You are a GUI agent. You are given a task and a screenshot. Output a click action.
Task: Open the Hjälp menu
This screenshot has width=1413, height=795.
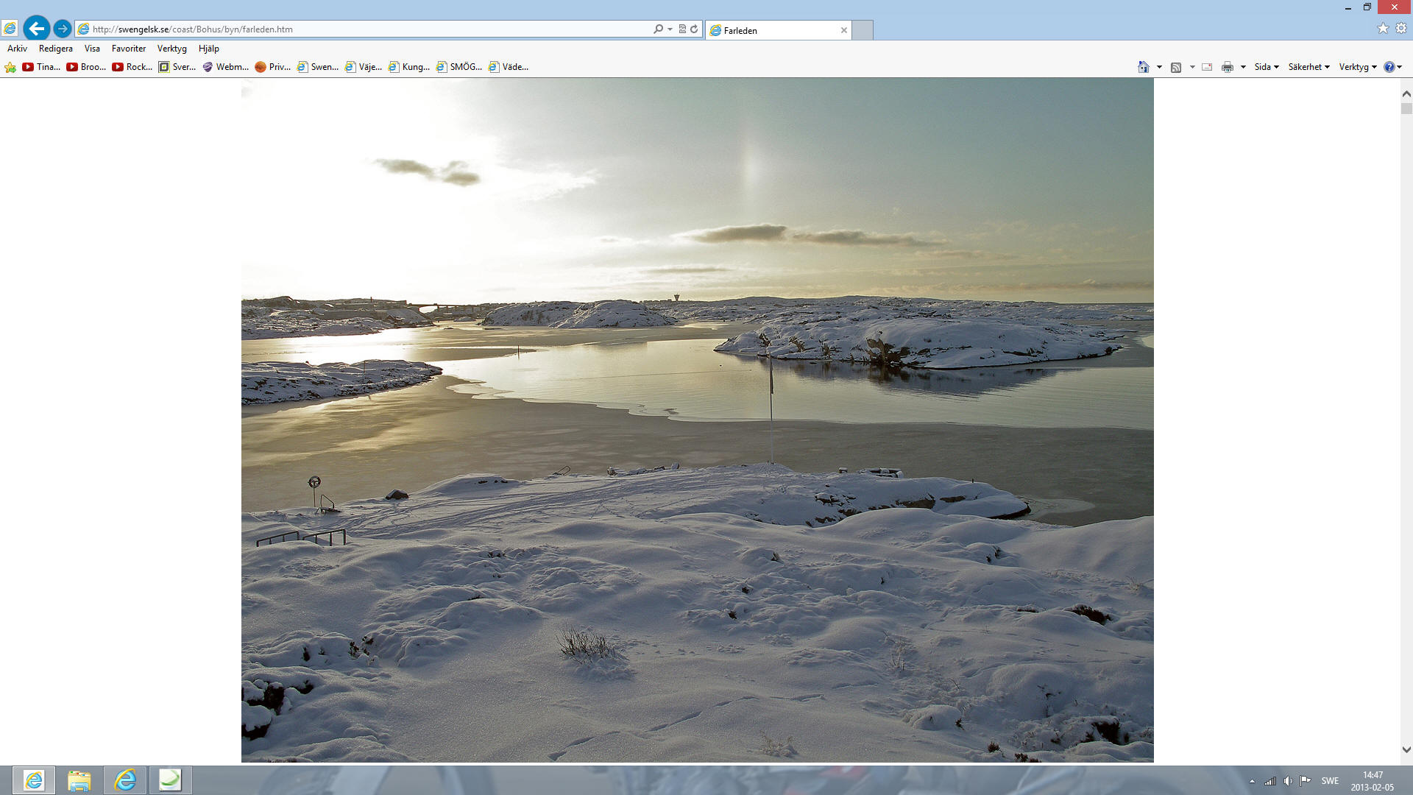(x=209, y=49)
